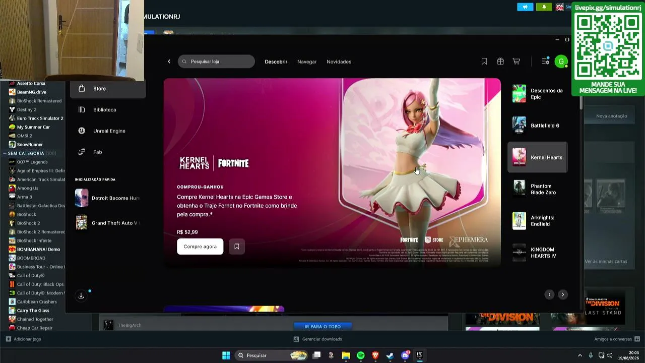Select BeamNG.drive in Steam library list

(32, 92)
